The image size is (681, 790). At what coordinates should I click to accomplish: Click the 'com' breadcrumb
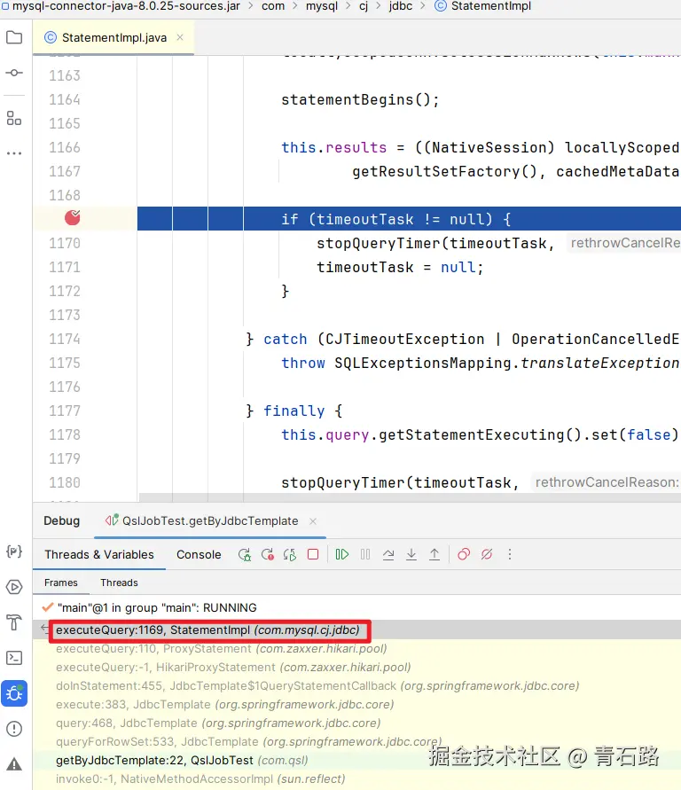click(273, 6)
